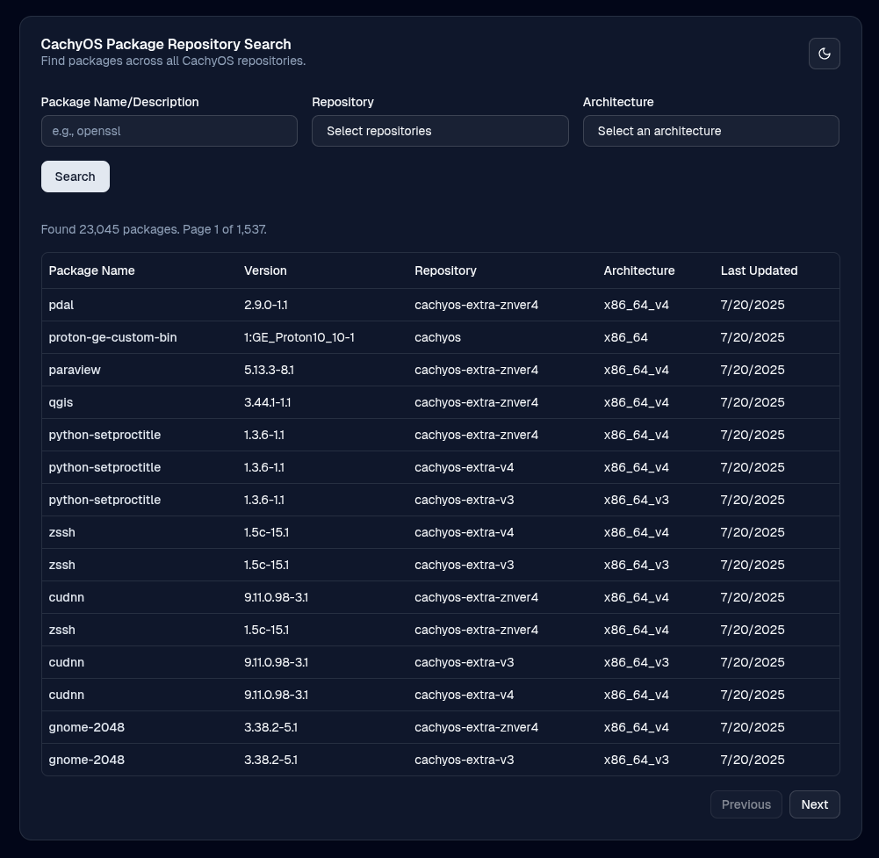Click the Previous page button
Screen dimensions: 879x858
[x=746, y=804]
